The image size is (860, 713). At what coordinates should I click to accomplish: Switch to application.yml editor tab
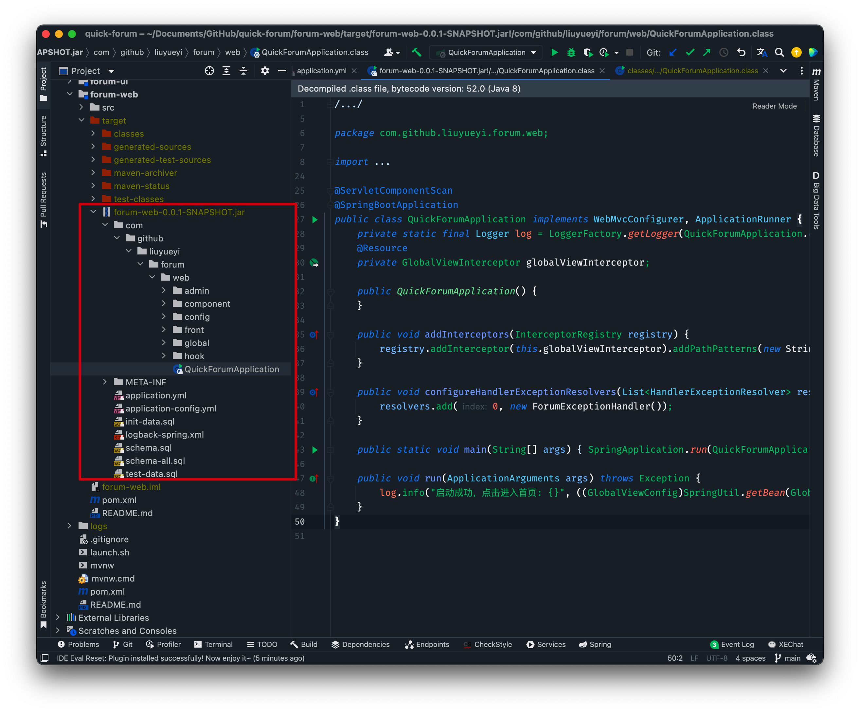[x=321, y=71]
